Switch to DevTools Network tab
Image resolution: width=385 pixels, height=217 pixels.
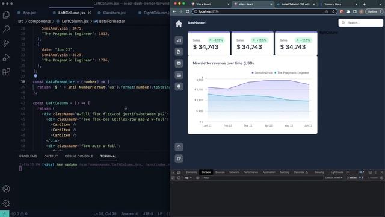234,172
